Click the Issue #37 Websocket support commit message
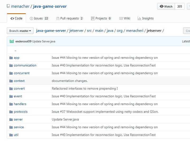This screenshot has height=142, width=190. click(x=105, y=112)
